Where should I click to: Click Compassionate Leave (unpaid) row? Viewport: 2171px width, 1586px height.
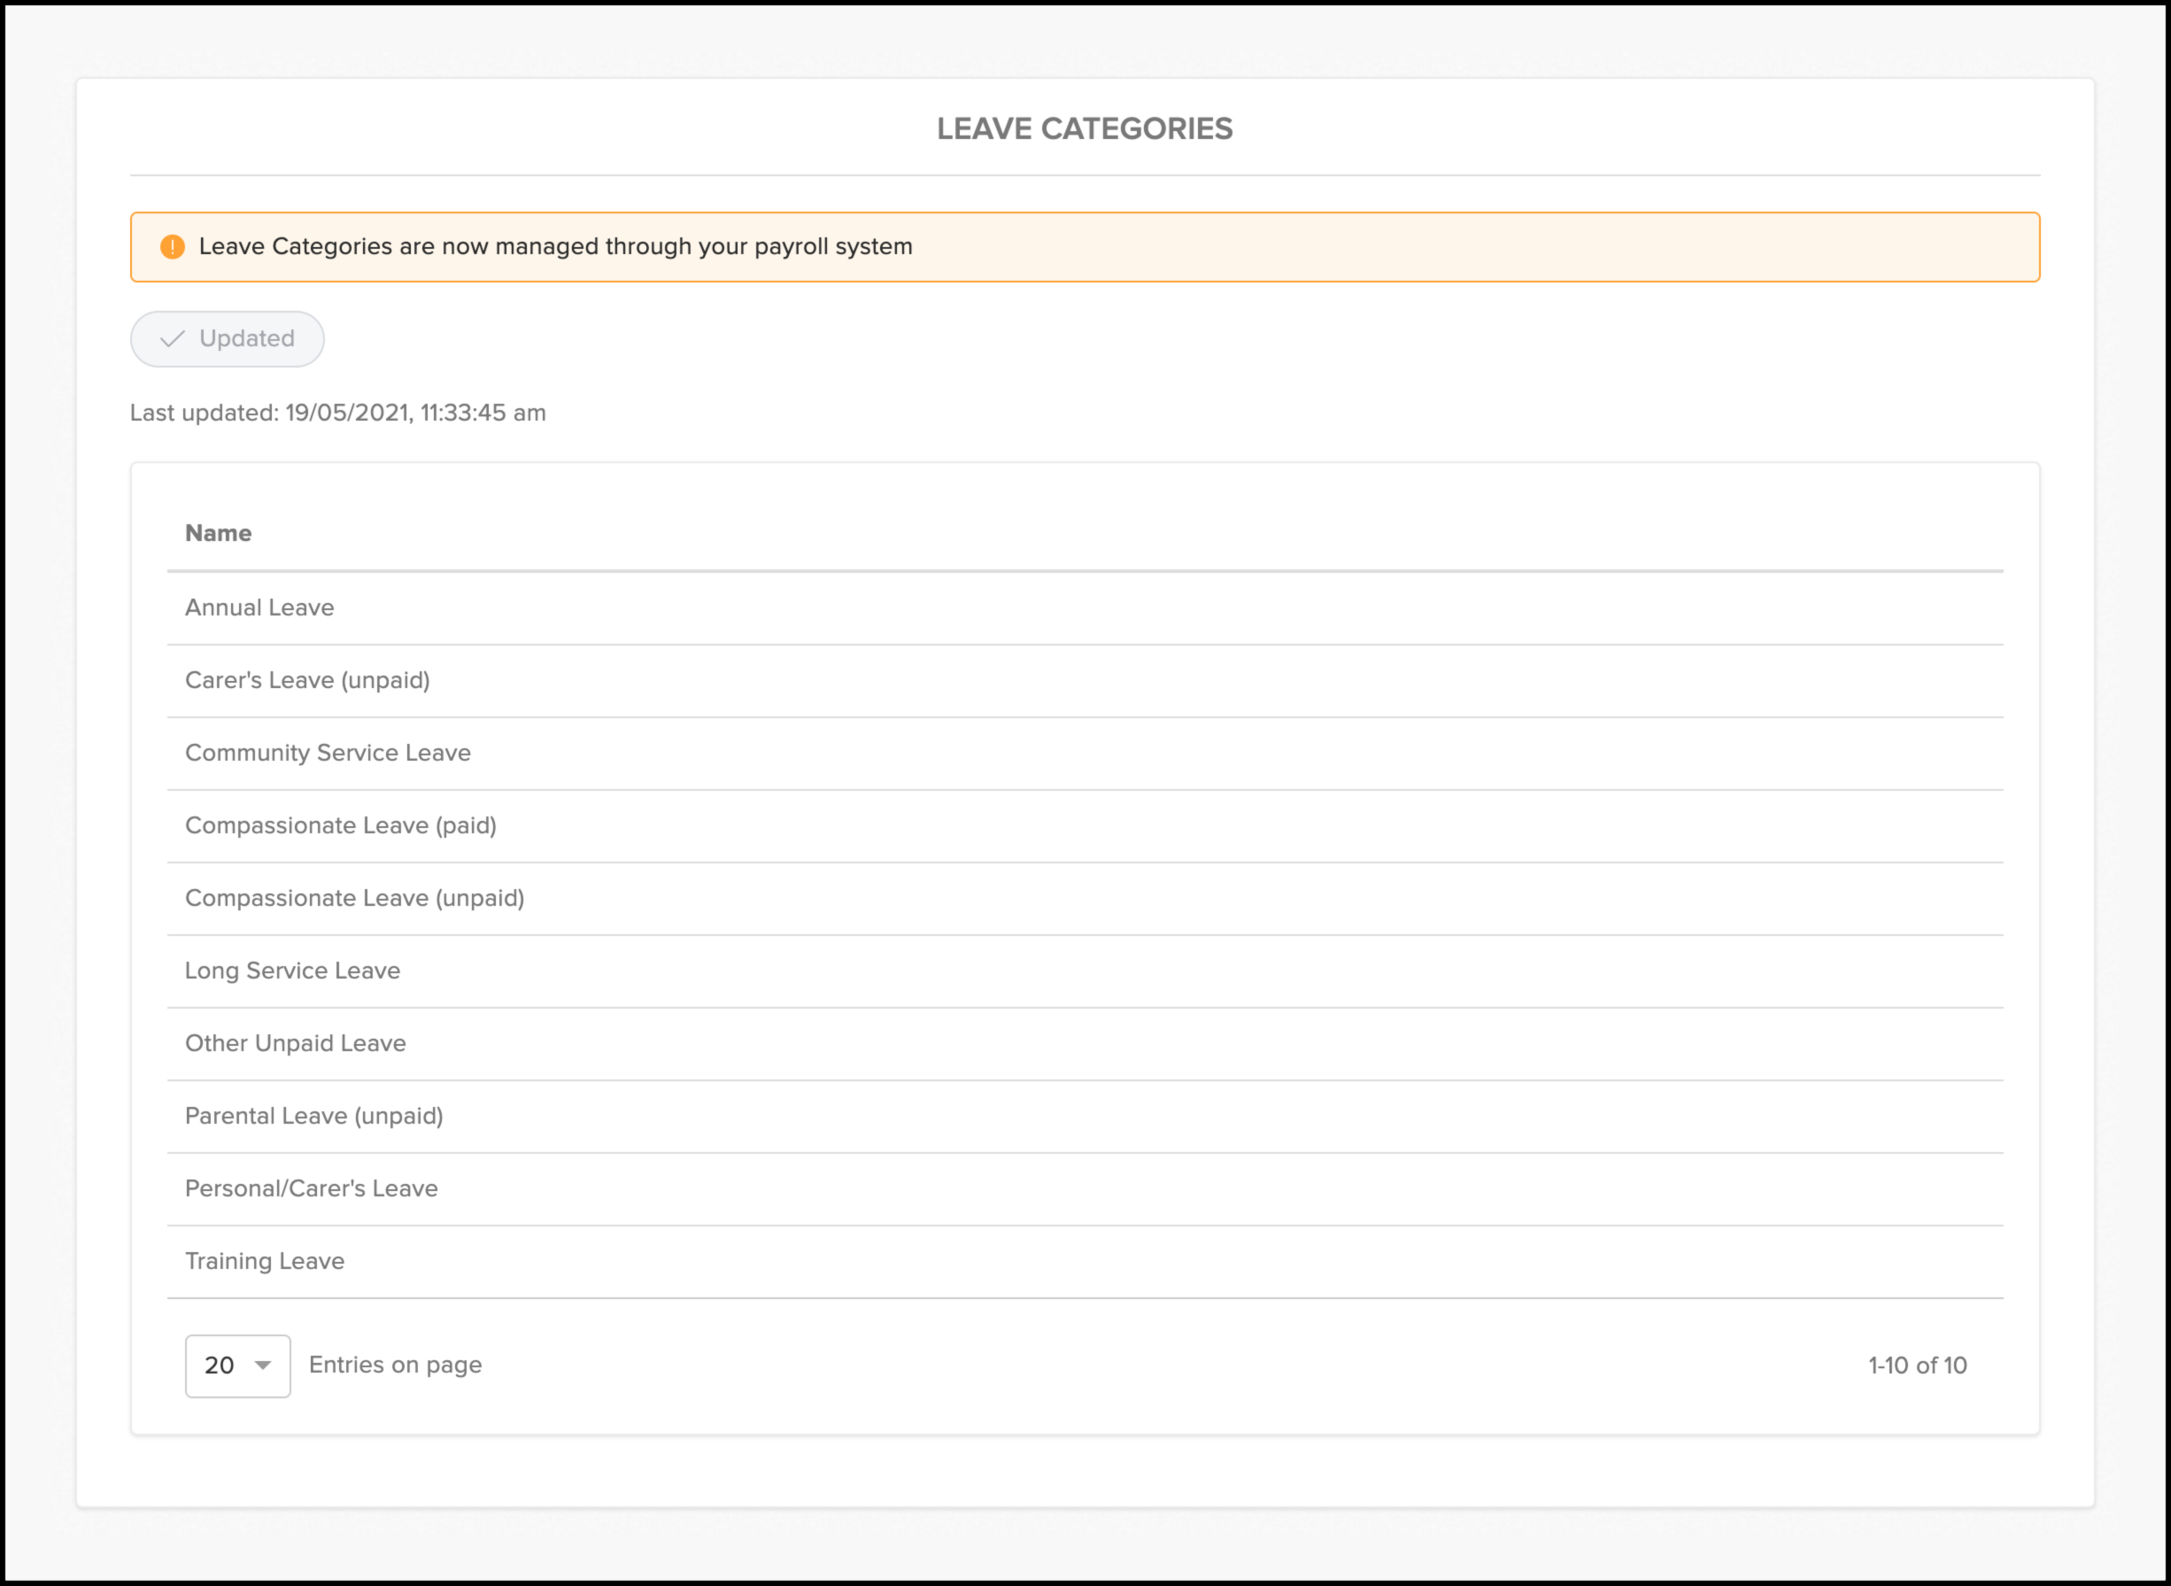coord(354,899)
